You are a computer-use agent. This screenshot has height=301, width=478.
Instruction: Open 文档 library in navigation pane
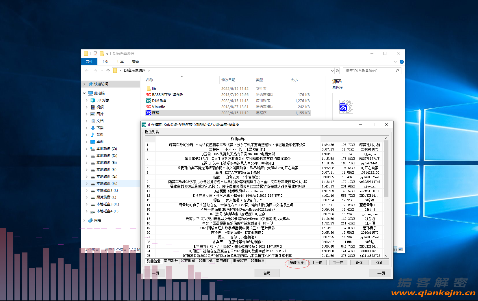pos(100,121)
